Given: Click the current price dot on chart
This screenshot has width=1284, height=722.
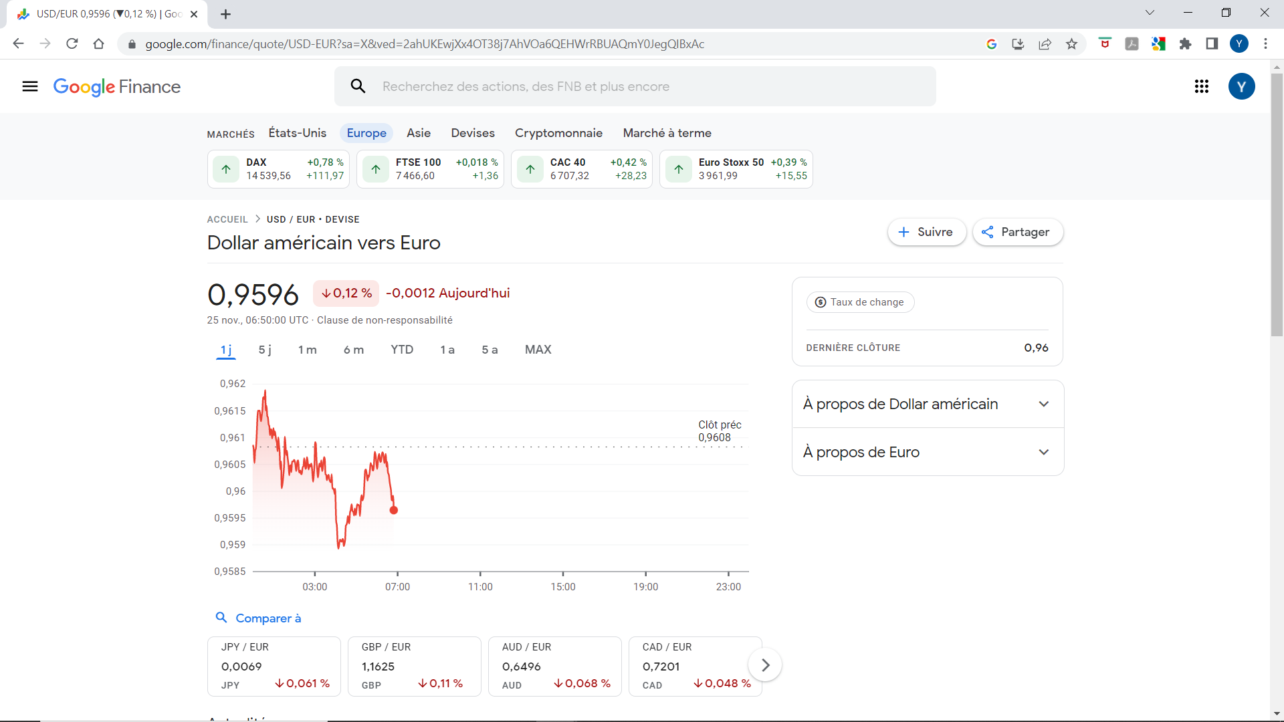Looking at the screenshot, I should pyautogui.click(x=394, y=510).
